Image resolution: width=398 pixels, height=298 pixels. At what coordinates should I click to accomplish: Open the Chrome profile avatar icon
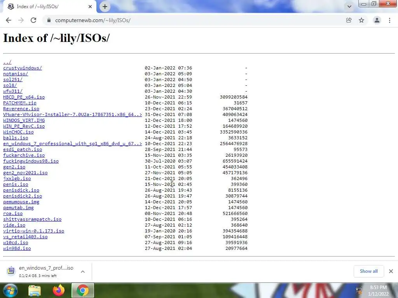click(377, 20)
